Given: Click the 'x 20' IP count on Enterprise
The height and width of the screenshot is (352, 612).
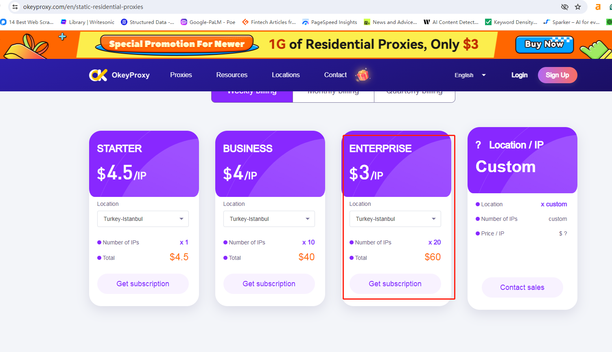Looking at the screenshot, I should pos(435,242).
